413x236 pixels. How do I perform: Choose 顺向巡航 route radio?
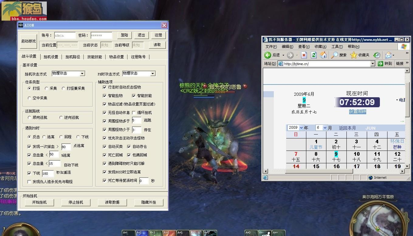point(29,118)
